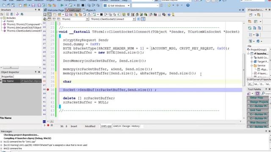Click refresh icon in project manager panel
The image size is (271, 152).
[250, 28]
